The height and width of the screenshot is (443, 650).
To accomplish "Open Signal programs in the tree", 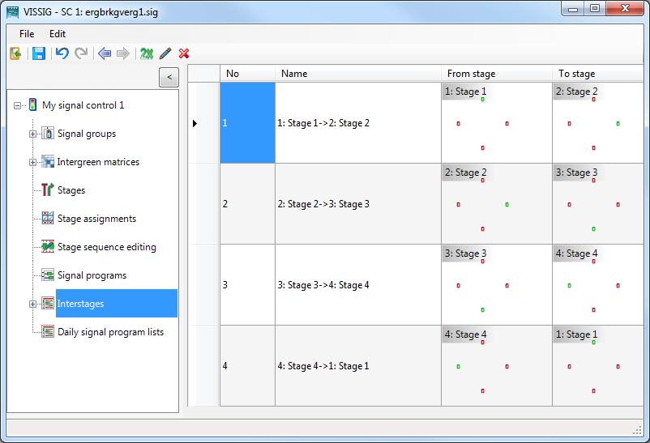I will 92,275.
